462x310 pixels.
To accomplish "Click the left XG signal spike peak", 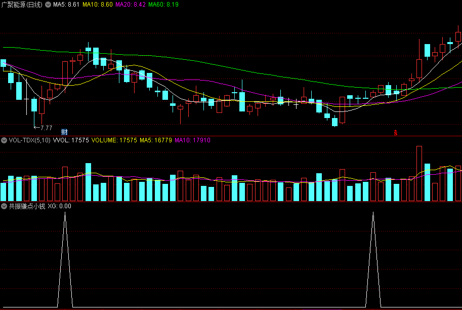I will [65, 213].
